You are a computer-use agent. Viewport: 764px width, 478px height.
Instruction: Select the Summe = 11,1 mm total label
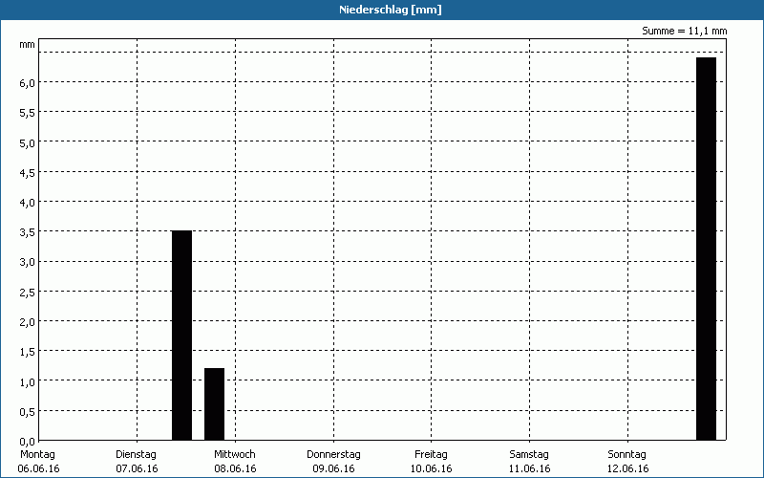click(x=684, y=32)
